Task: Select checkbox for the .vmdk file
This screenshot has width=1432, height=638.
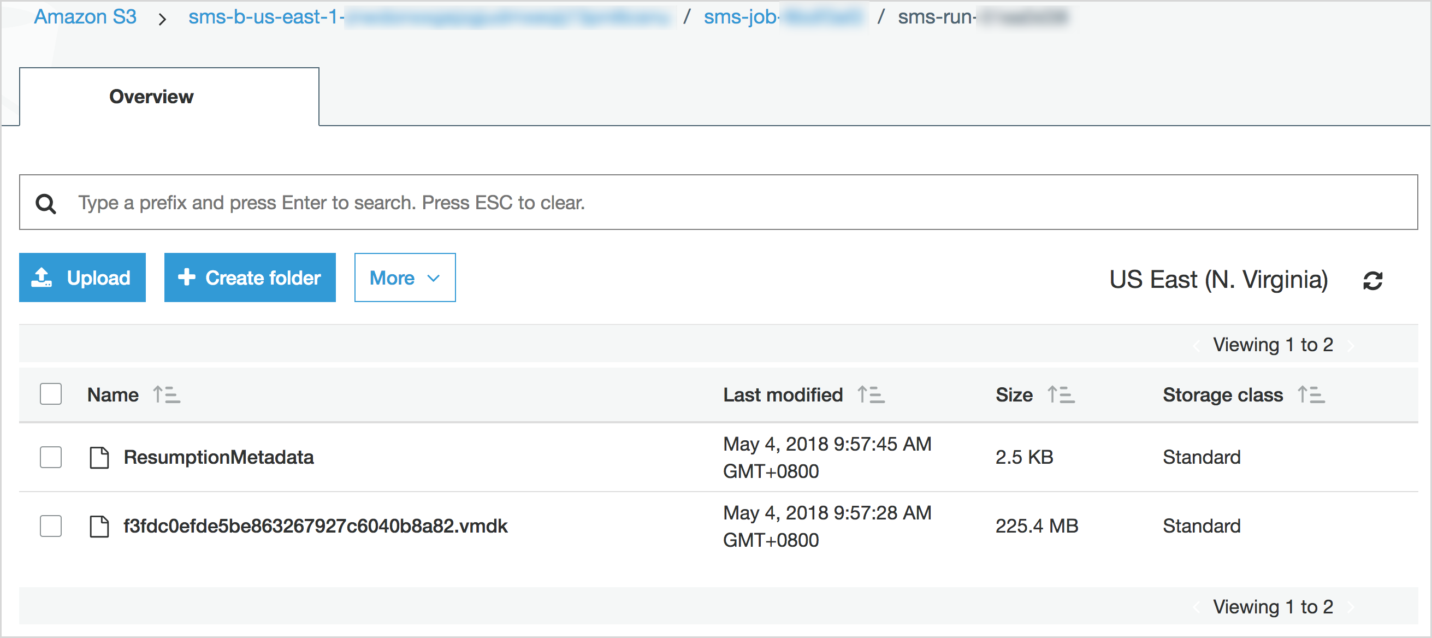Action: click(x=51, y=525)
